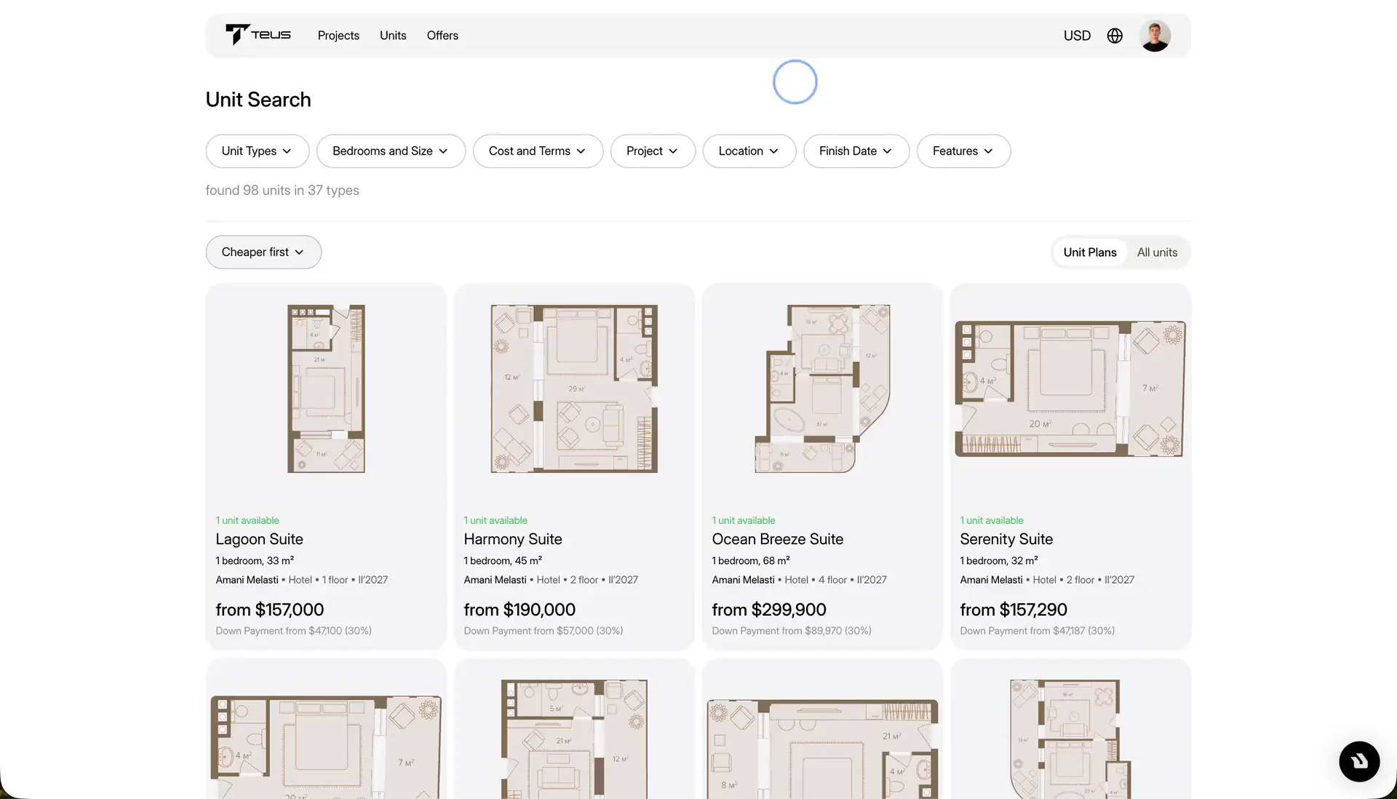The width and height of the screenshot is (1397, 799).
Task: Open the Cost and Terms dropdown
Action: 538,151
